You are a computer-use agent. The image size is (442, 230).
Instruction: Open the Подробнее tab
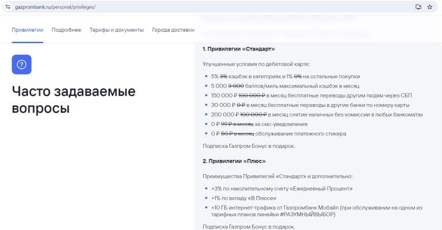tap(66, 30)
